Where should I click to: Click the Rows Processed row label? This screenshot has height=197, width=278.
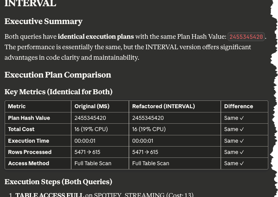click(29, 152)
